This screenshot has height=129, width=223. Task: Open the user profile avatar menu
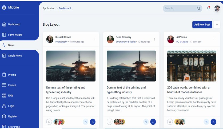point(217,8)
